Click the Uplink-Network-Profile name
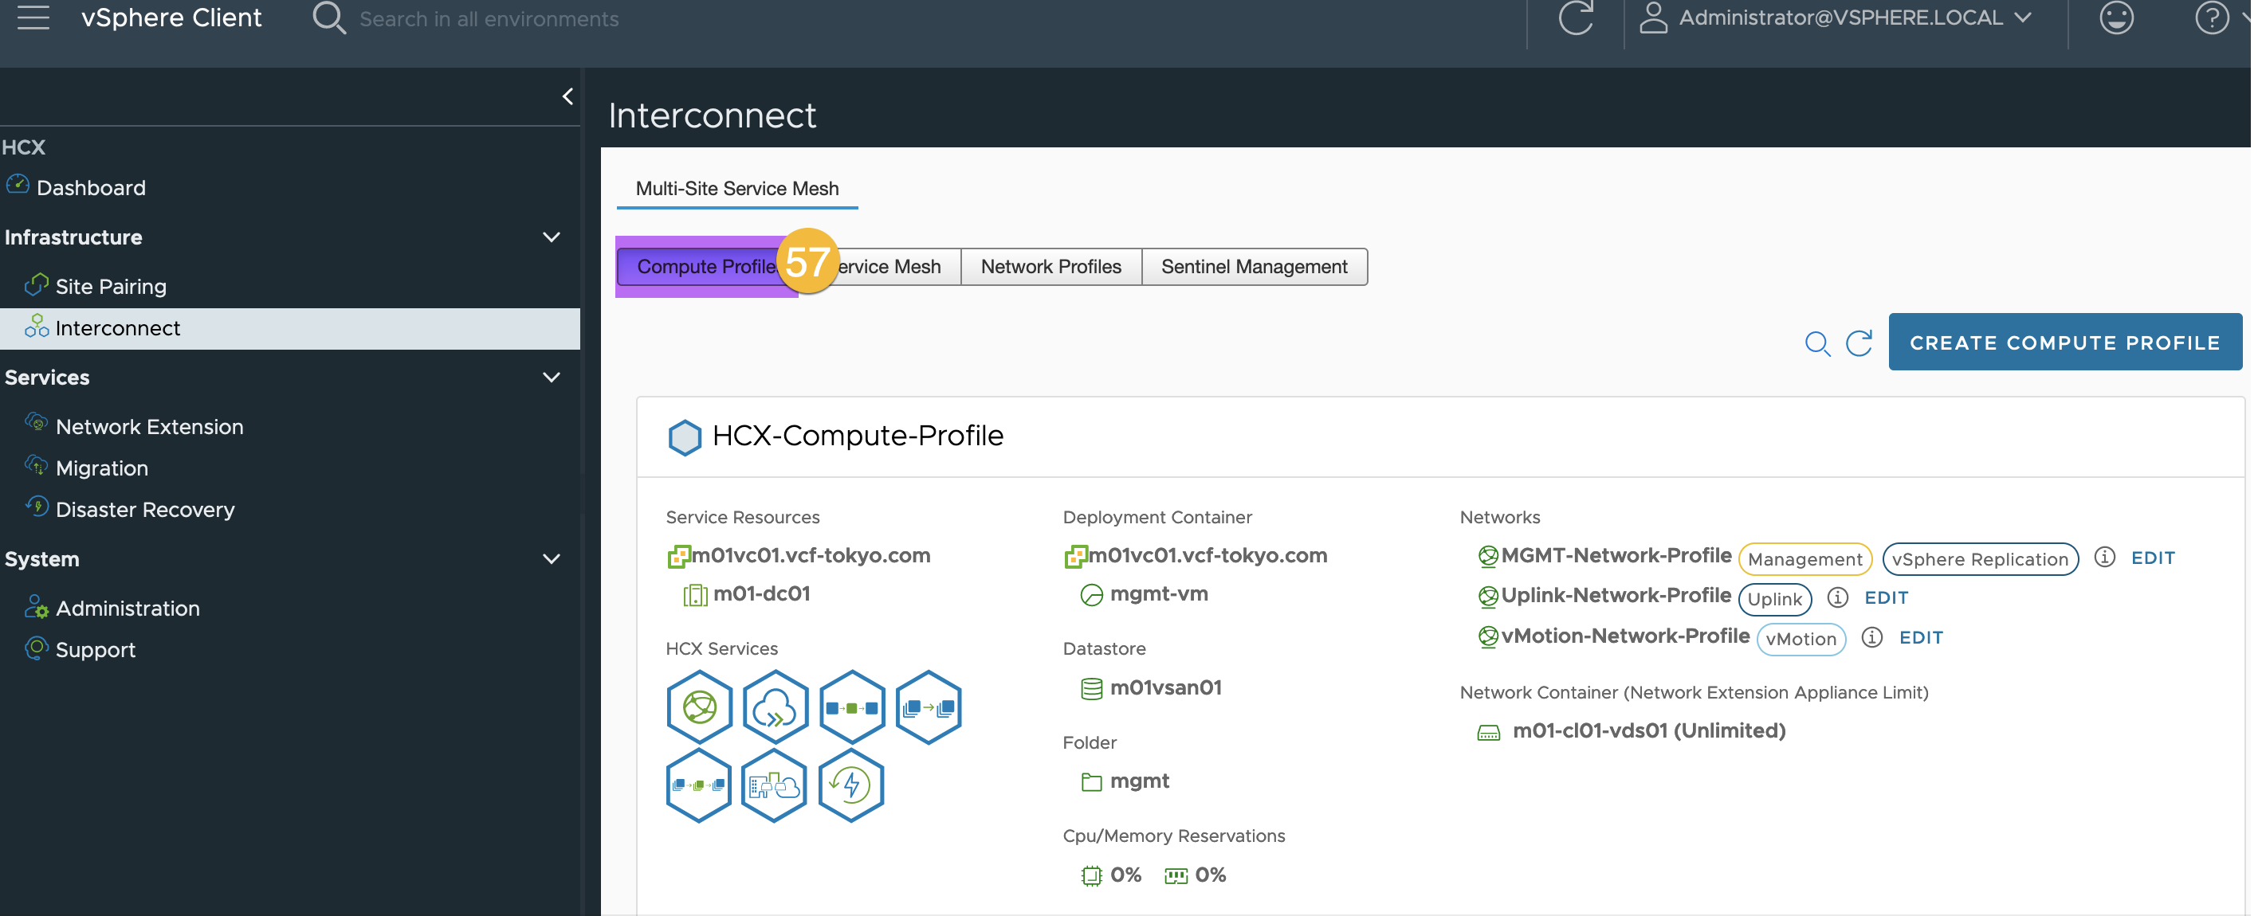Image resolution: width=2262 pixels, height=916 pixels. tap(1616, 596)
